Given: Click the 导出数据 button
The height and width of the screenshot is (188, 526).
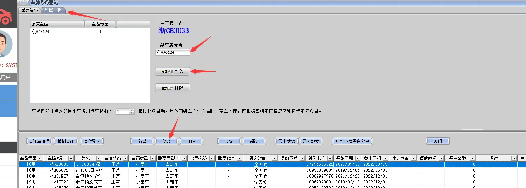Looking at the screenshot, I should coord(286,141).
